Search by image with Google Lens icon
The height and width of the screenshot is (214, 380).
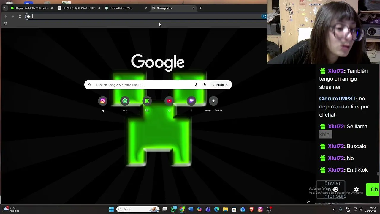point(204,85)
